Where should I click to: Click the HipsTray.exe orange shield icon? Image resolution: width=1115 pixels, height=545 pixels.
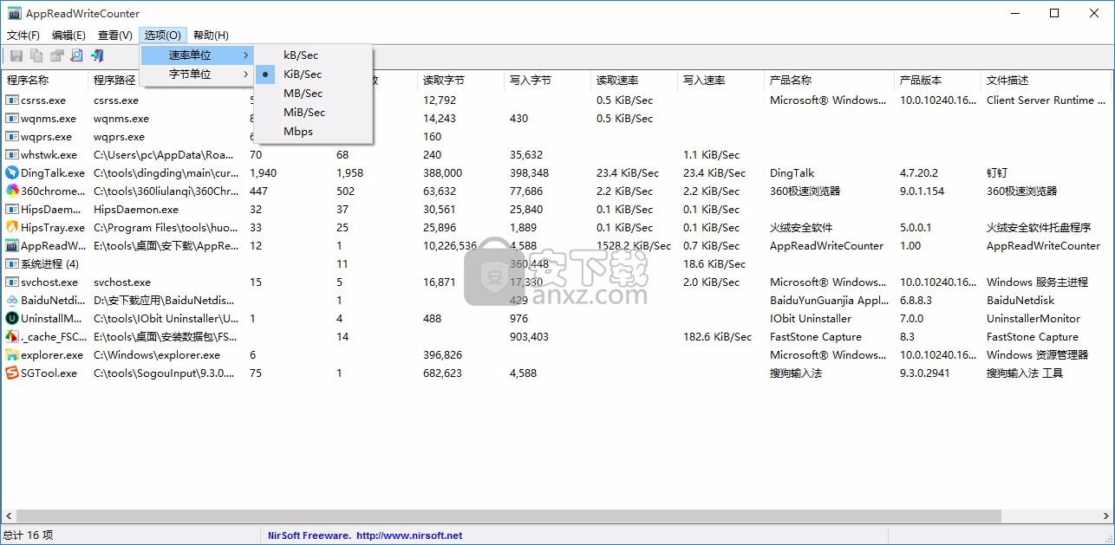12,228
